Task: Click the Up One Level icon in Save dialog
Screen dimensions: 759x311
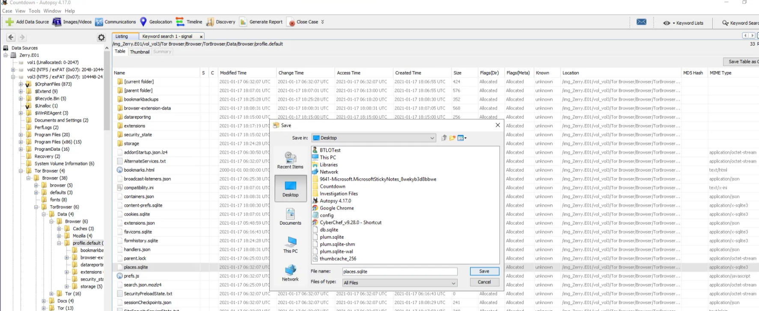Action: point(444,138)
